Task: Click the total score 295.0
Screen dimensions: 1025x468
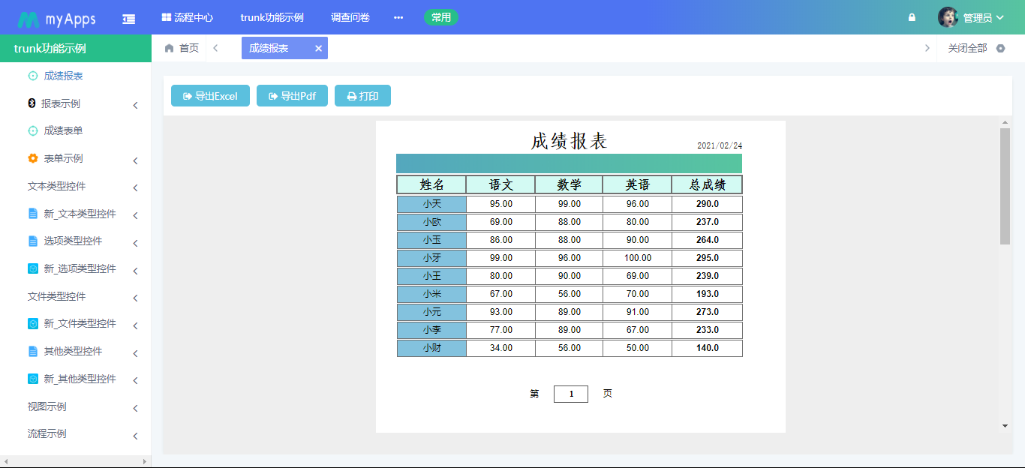Action: (x=707, y=258)
